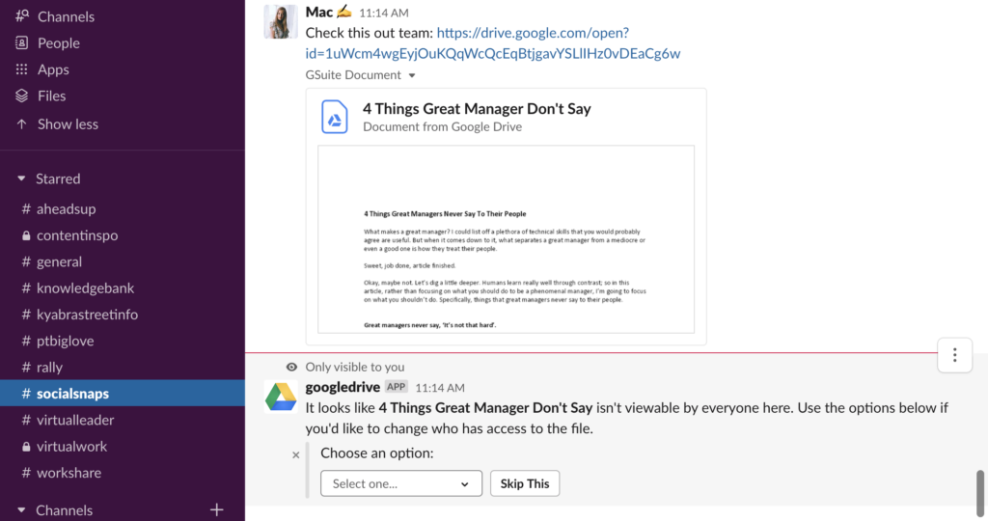
Task: Open the Files stack icon
Action: [x=22, y=96]
